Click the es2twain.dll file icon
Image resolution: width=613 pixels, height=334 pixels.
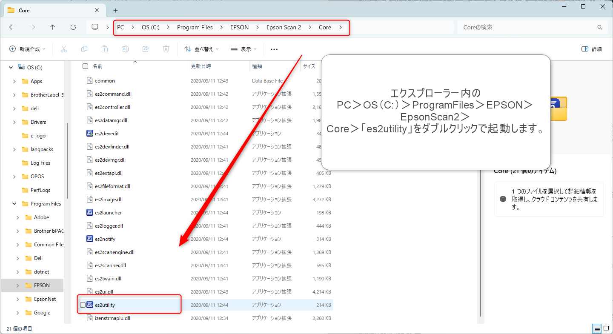[90, 278]
